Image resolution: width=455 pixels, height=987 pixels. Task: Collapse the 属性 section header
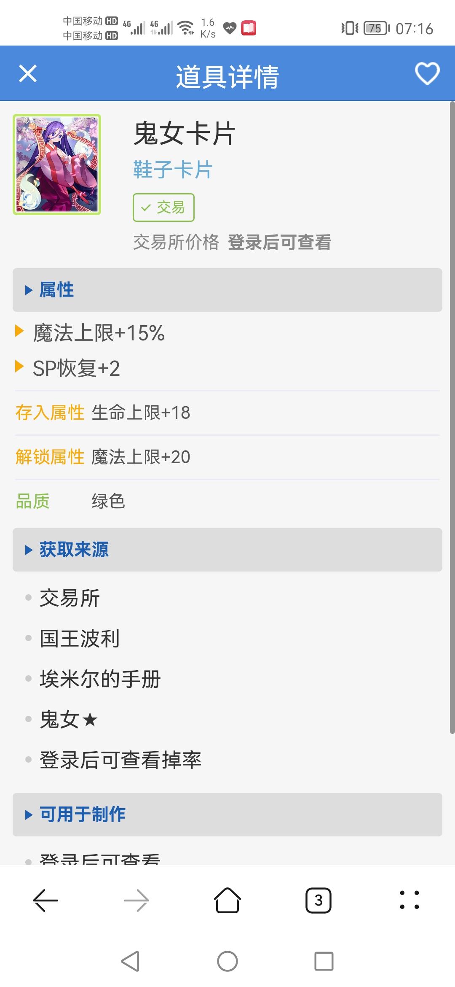(x=227, y=290)
